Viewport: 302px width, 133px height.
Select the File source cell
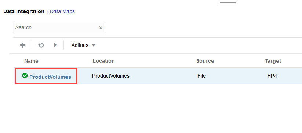pyautogui.click(x=202, y=76)
